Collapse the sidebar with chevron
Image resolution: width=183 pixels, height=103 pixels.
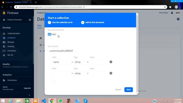pos(29,95)
